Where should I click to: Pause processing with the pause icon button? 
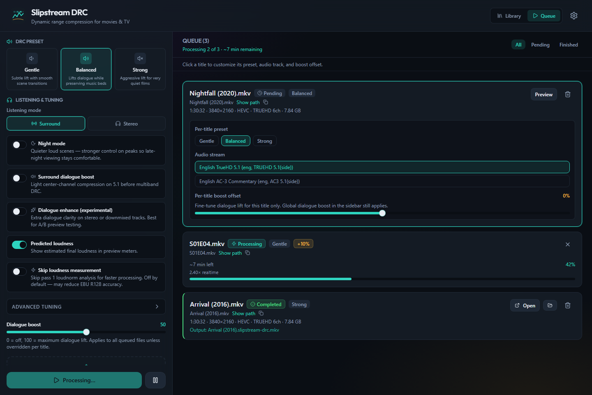pos(155,380)
